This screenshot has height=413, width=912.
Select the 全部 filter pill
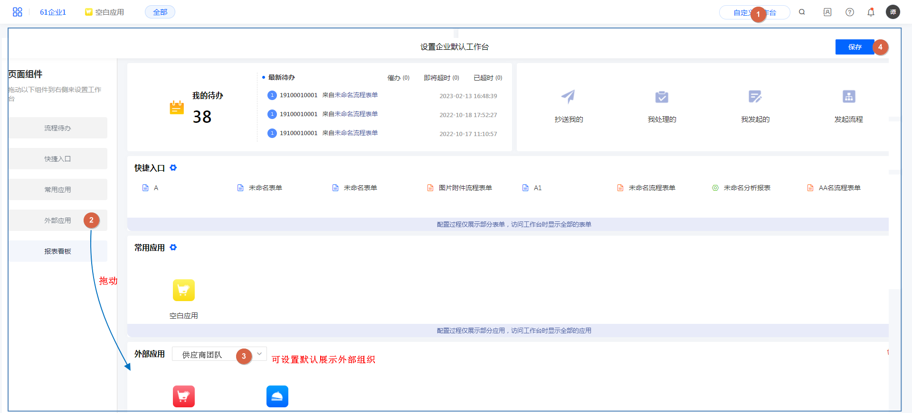(x=160, y=12)
